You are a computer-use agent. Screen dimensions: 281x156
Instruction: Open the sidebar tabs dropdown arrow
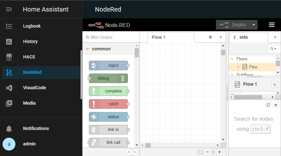tap(275, 37)
